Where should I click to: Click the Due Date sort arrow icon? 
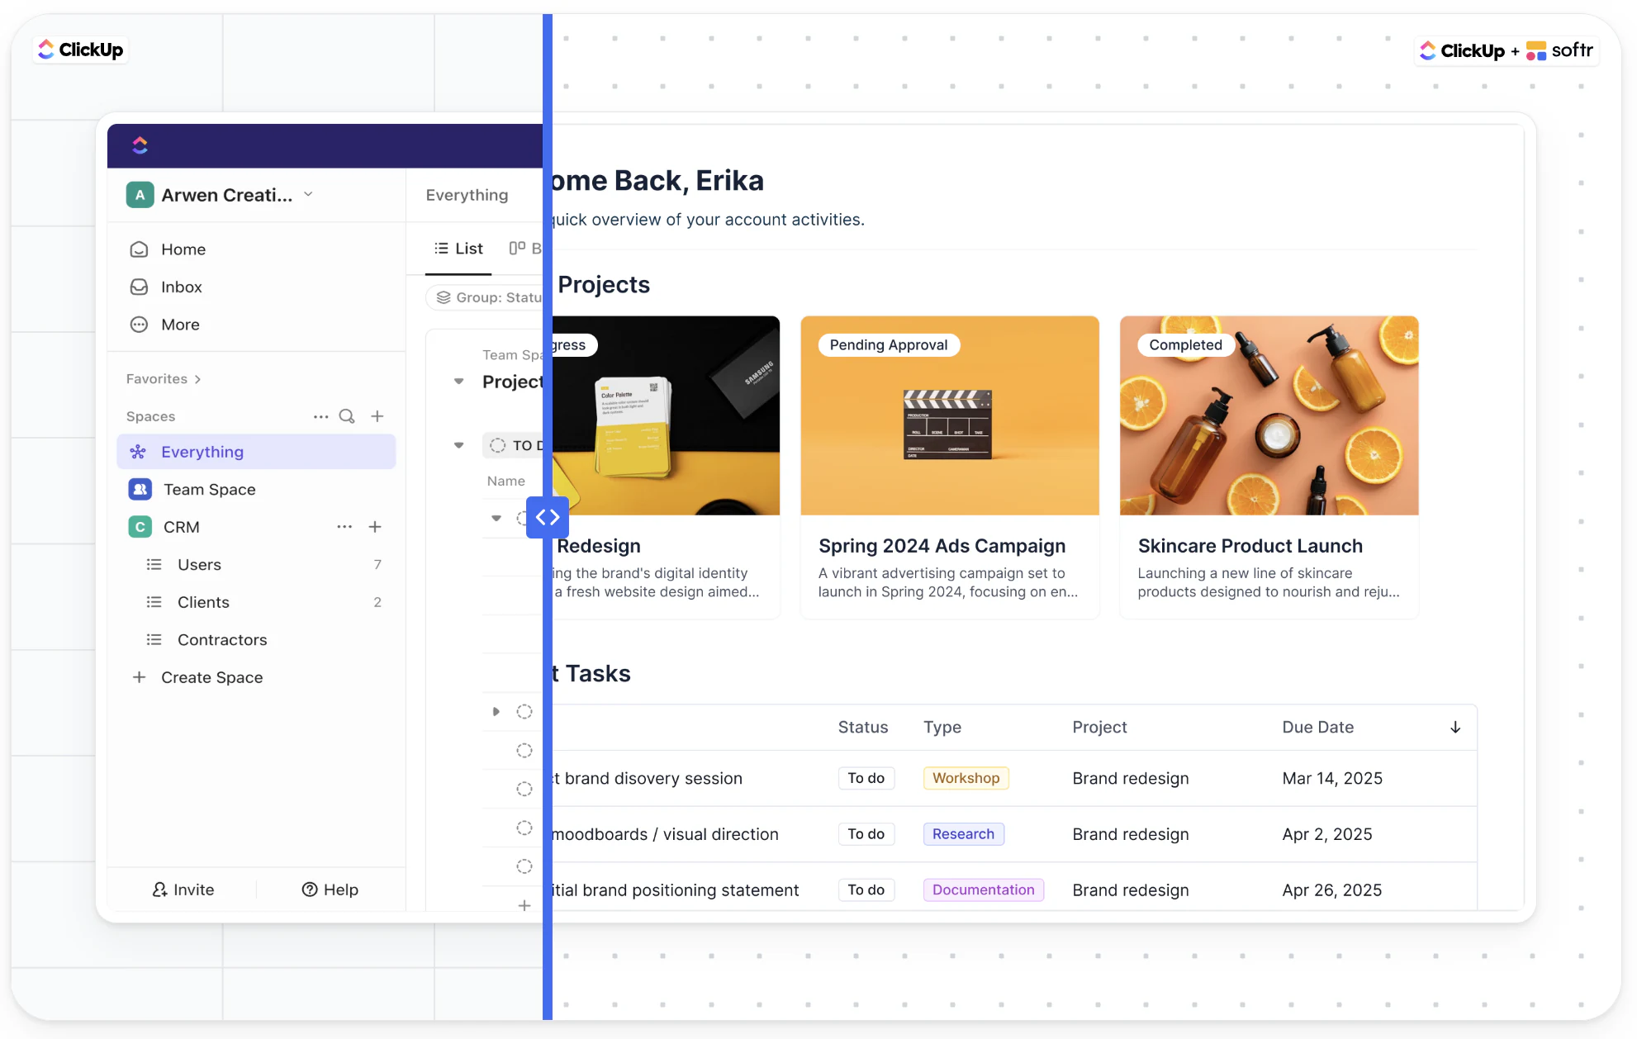tap(1455, 728)
